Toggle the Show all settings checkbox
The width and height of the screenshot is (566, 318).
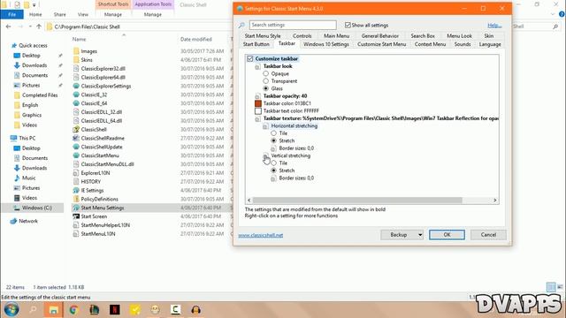pos(348,25)
